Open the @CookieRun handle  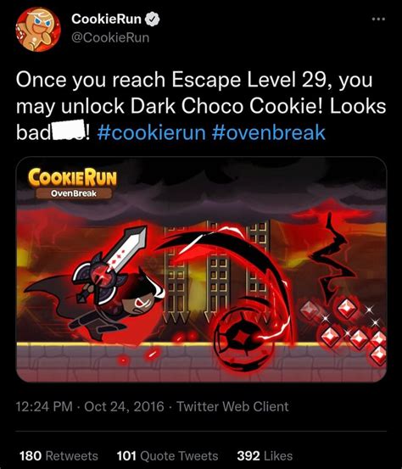coord(110,37)
